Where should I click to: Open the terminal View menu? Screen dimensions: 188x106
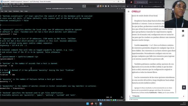click(x=10, y=11)
